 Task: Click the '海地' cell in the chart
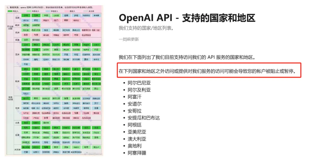pos(46,142)
